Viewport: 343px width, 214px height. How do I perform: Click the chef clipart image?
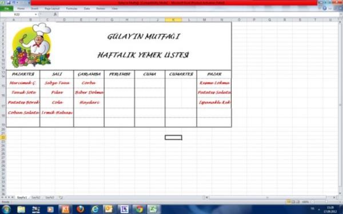pos(31,45)
